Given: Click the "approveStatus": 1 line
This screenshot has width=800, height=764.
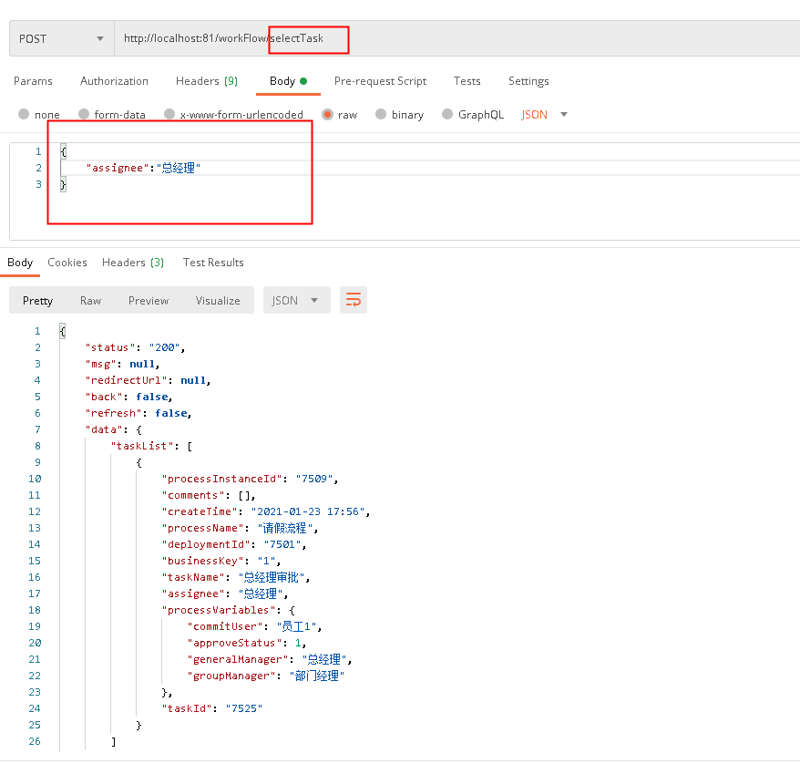Looking at the screenshot, I should click(247, 643).
